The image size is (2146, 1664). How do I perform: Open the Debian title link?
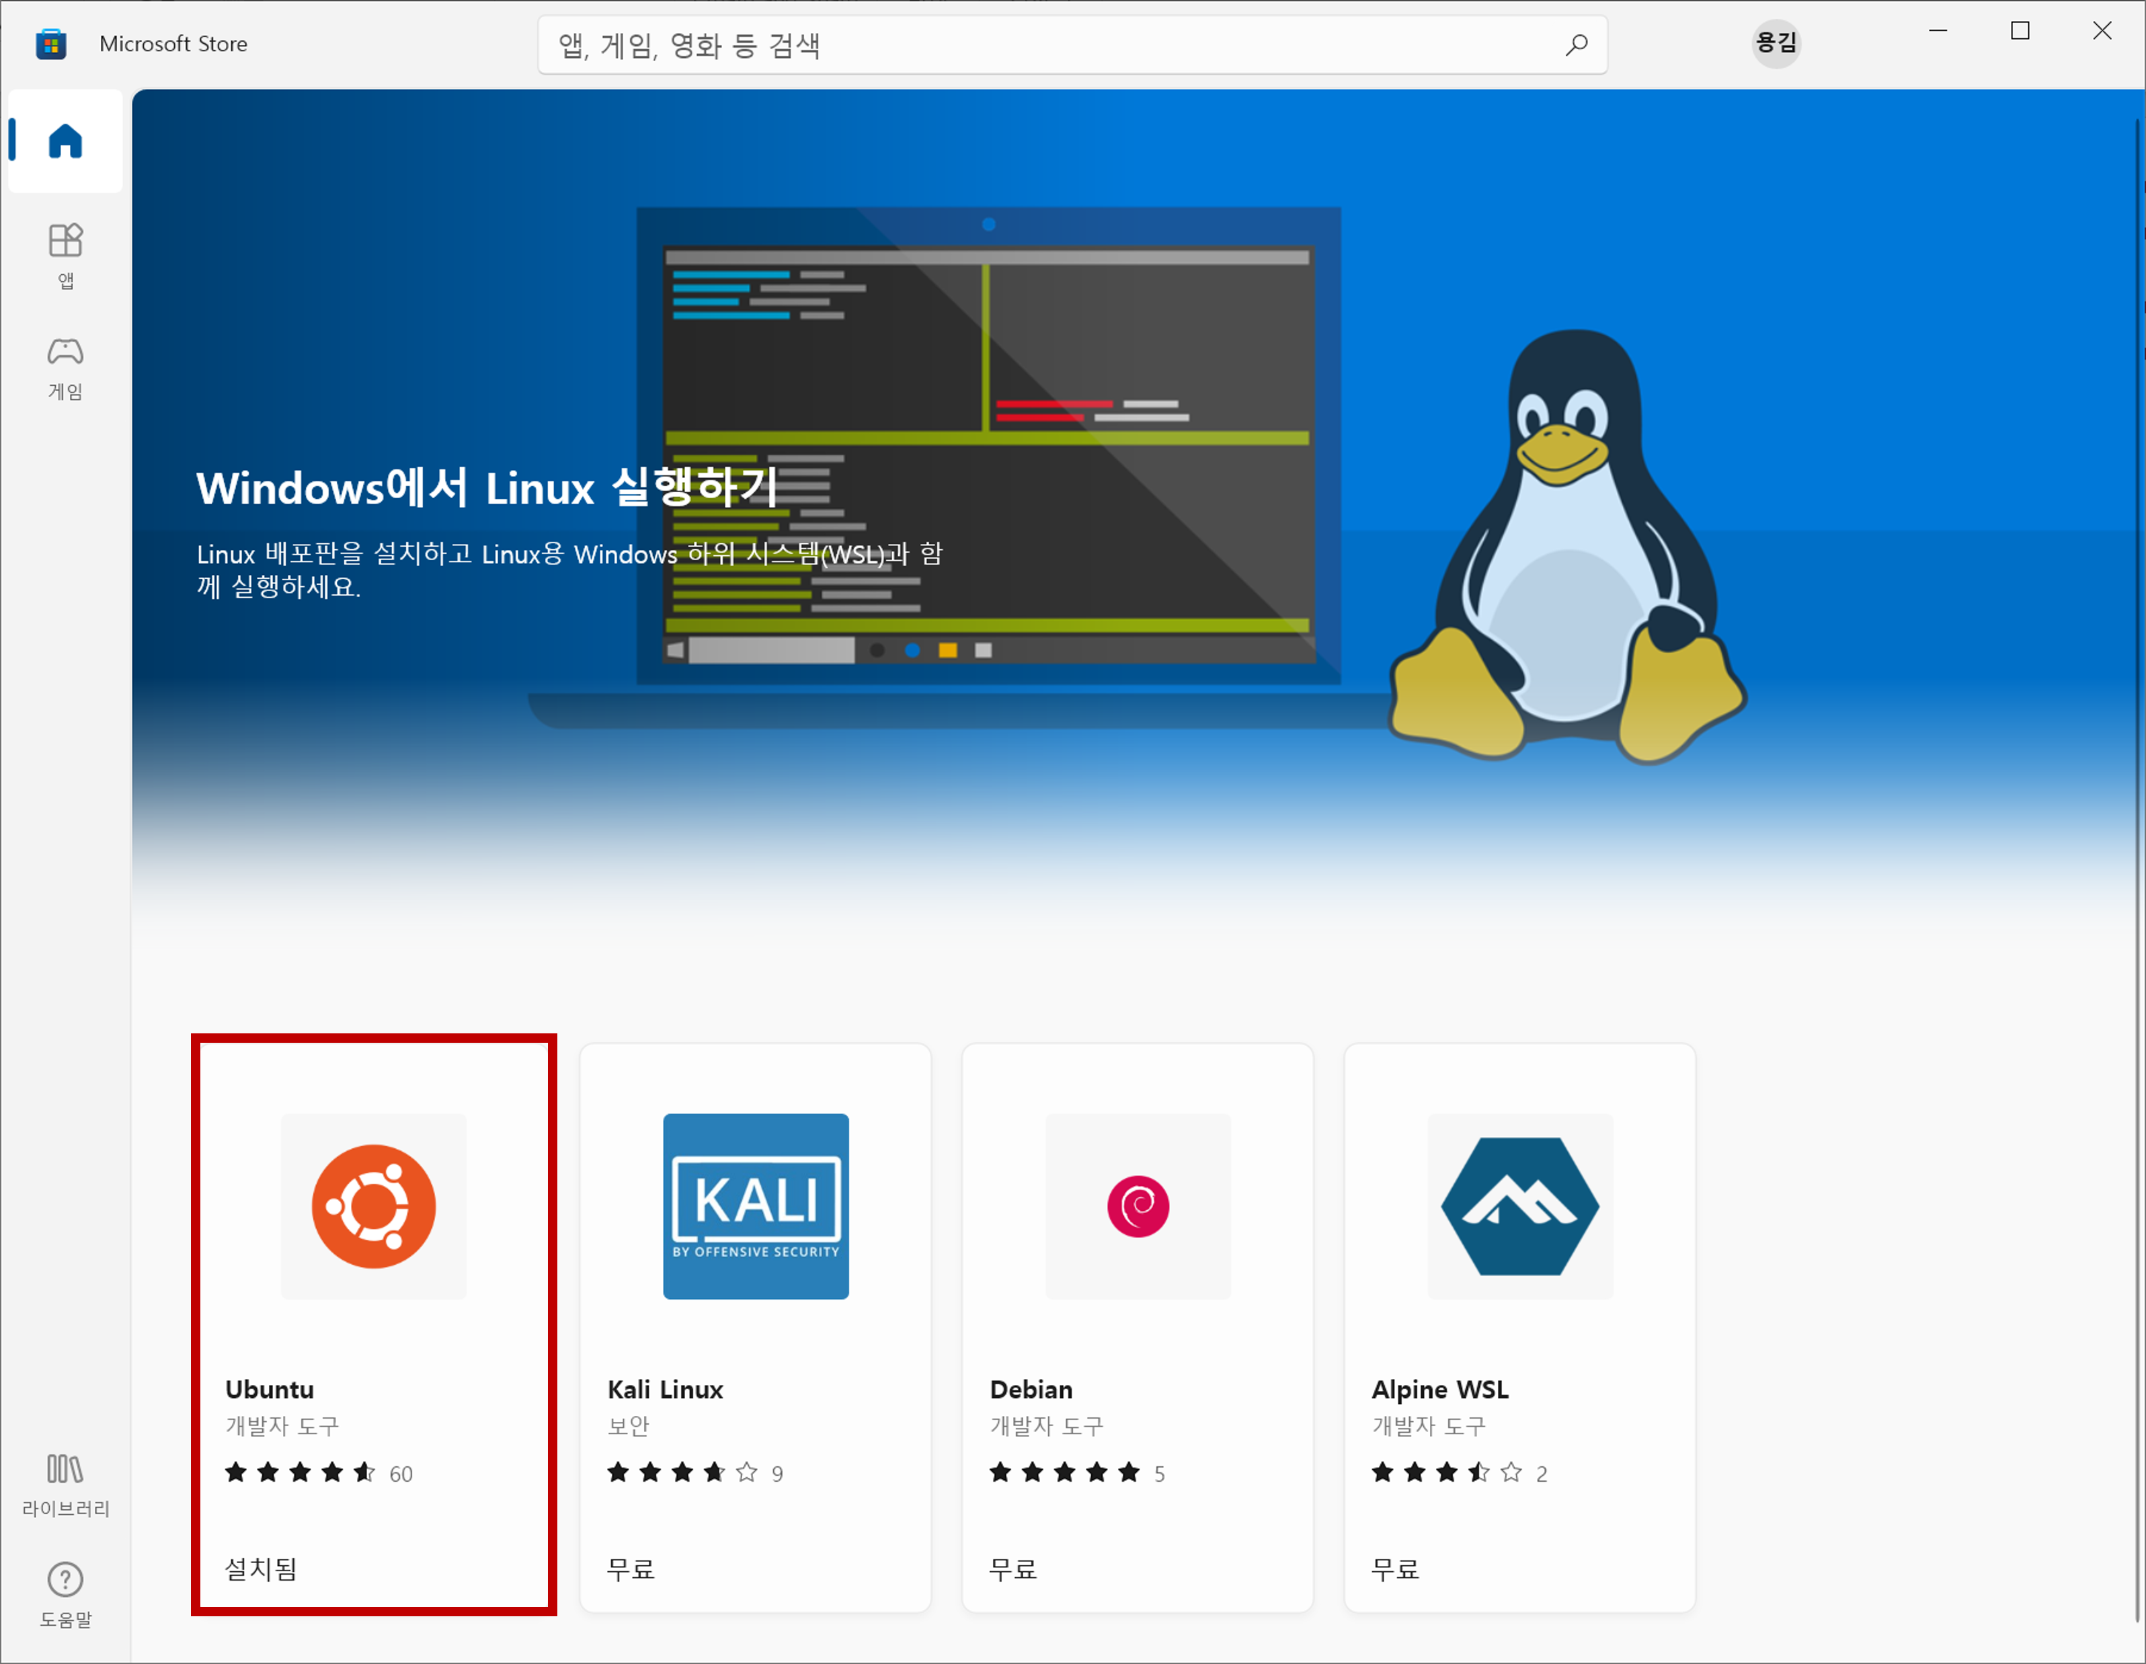(1031, 1389)
